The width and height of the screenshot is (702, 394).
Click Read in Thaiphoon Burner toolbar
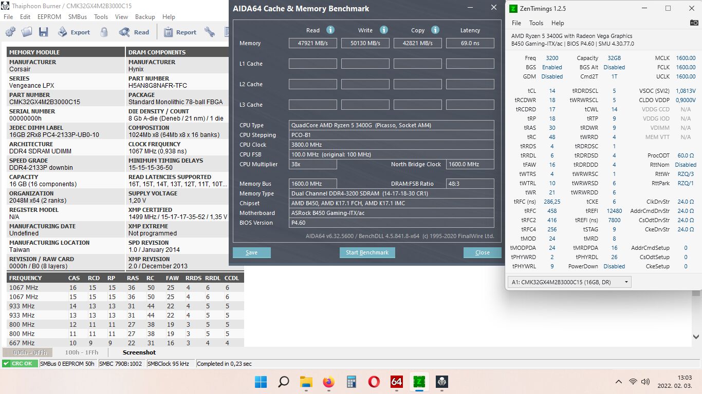[134, 32]
